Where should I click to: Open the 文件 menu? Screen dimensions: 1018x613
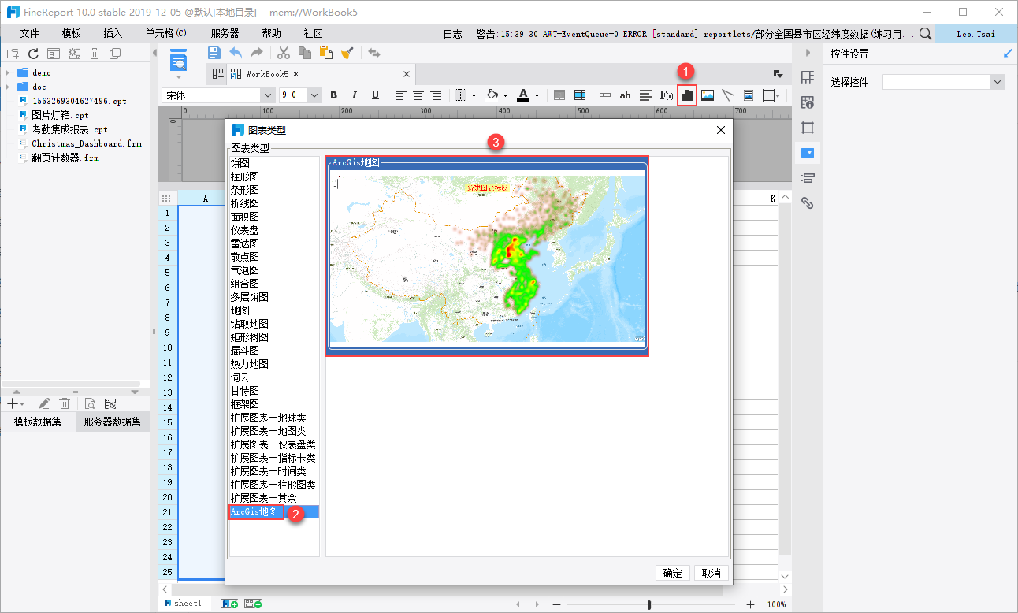[x=30, y=34]
